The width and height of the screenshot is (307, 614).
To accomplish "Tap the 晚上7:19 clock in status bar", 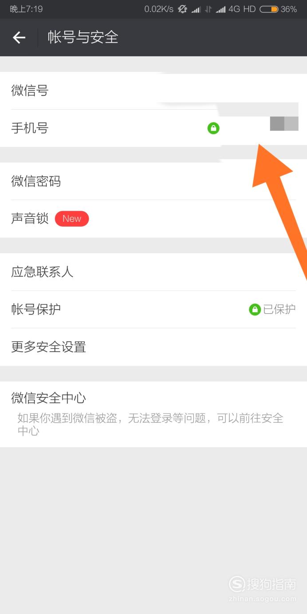I will pyautogui.click(x=26, y=9).
